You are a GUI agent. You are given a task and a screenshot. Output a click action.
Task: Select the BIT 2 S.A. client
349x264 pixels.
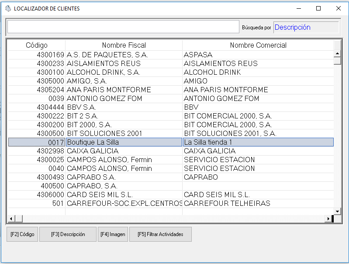[124, 116]
